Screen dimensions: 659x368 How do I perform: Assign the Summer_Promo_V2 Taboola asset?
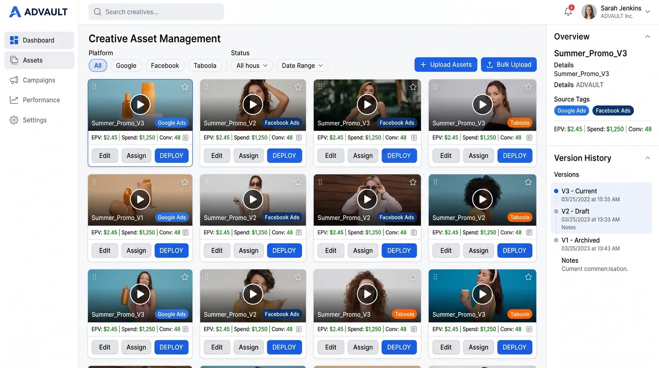pos(479,251)
